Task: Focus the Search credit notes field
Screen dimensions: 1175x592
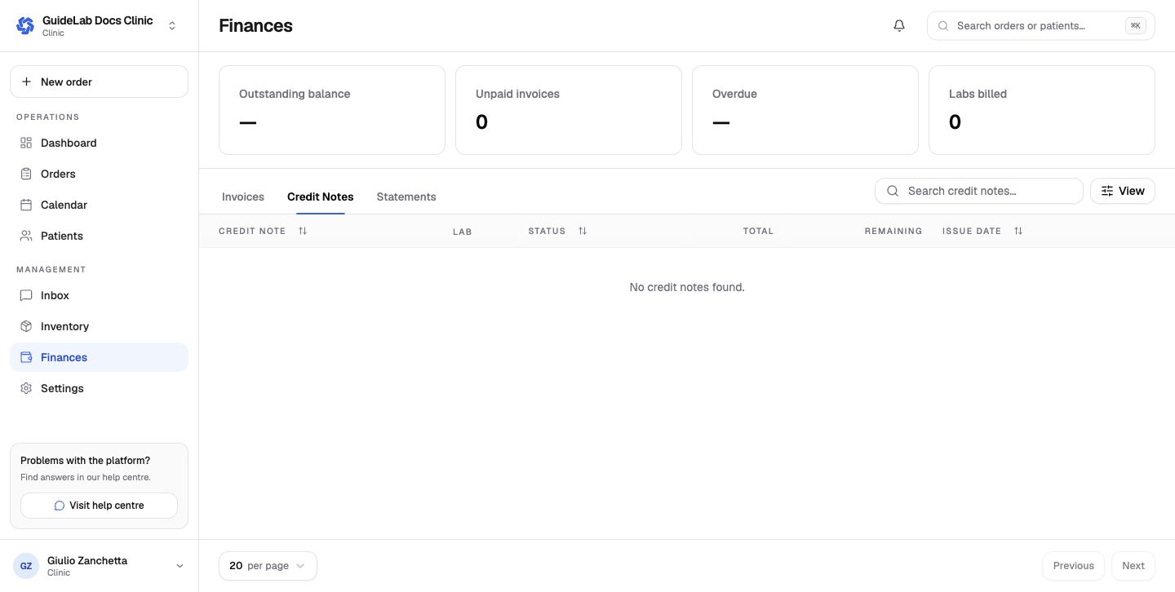Action: pos(979,191)
